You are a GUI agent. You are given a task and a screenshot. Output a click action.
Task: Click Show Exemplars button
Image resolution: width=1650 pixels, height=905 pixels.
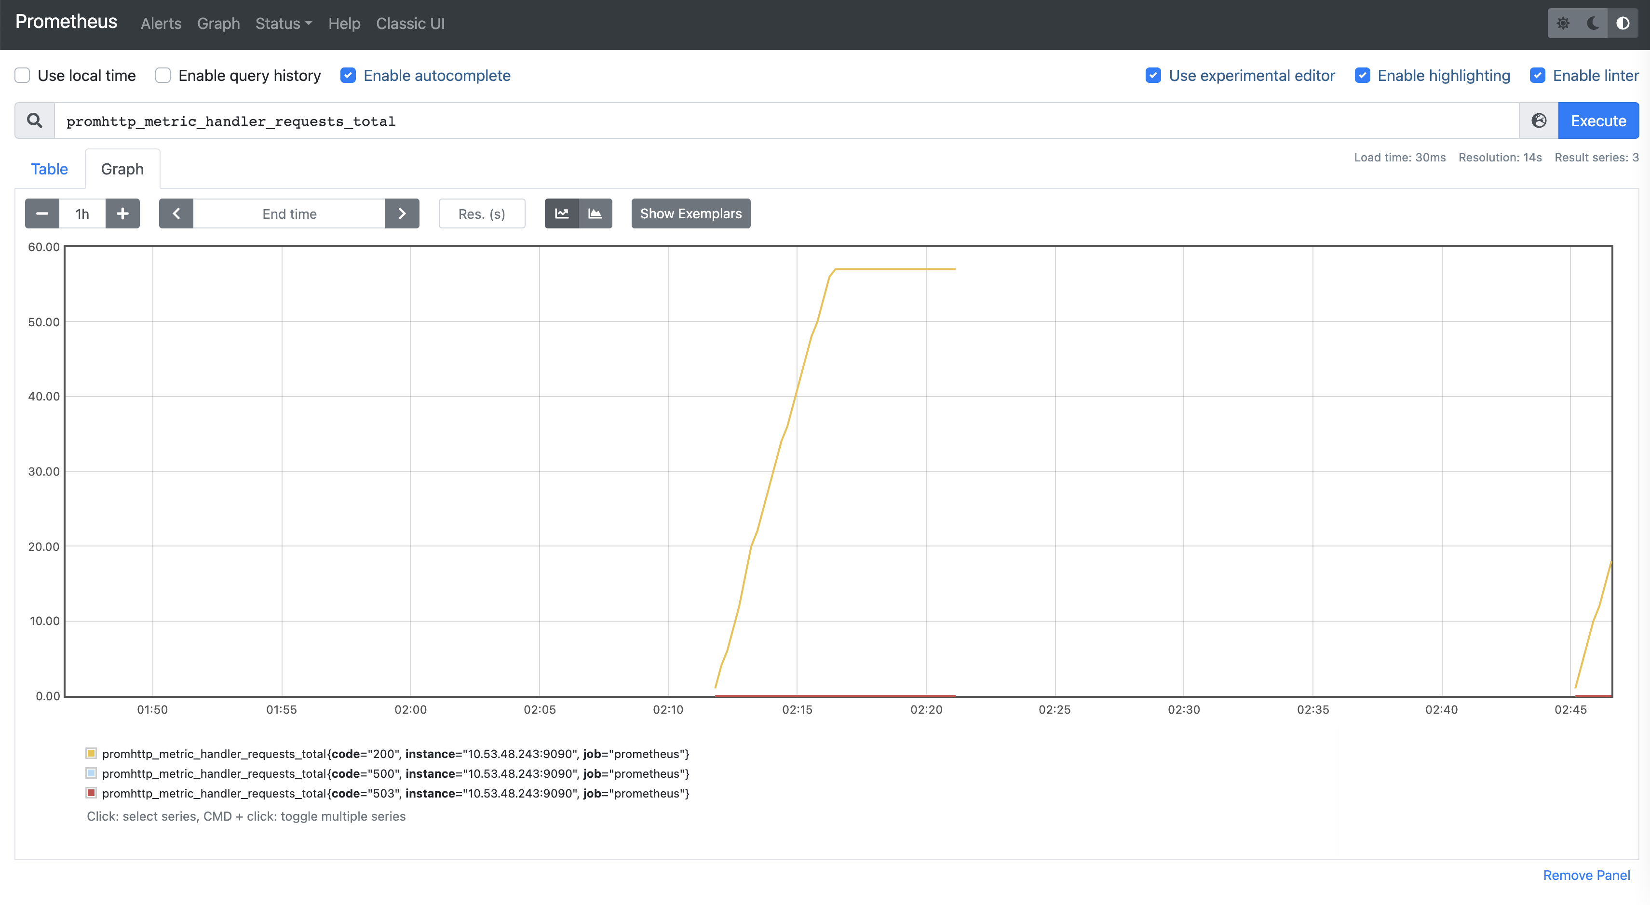[x=690, y=213]
